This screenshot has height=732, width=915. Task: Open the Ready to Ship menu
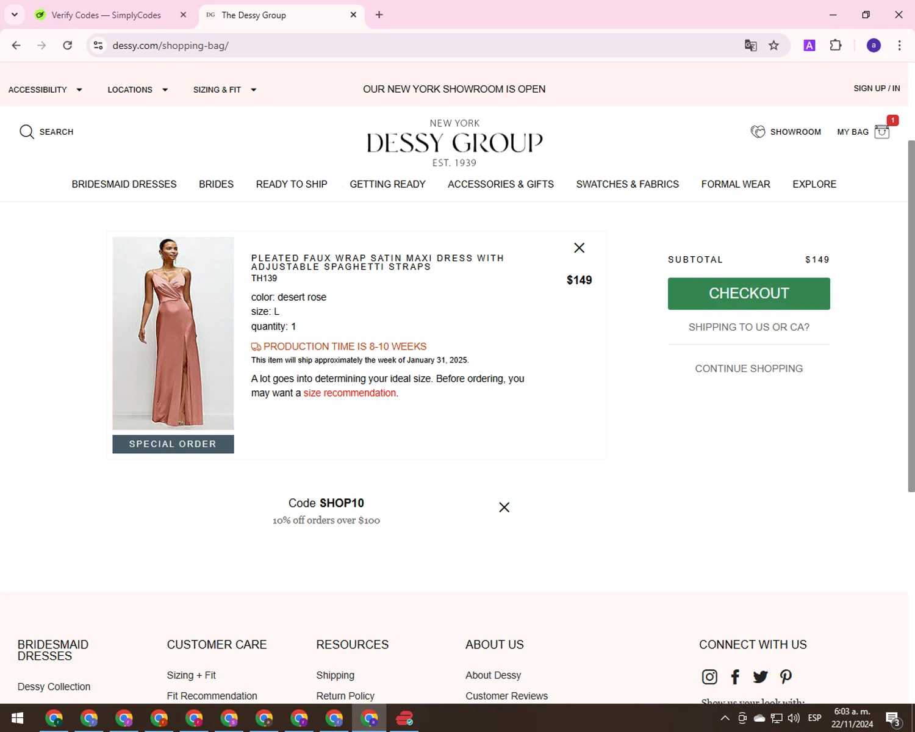[x=292, y=184]
